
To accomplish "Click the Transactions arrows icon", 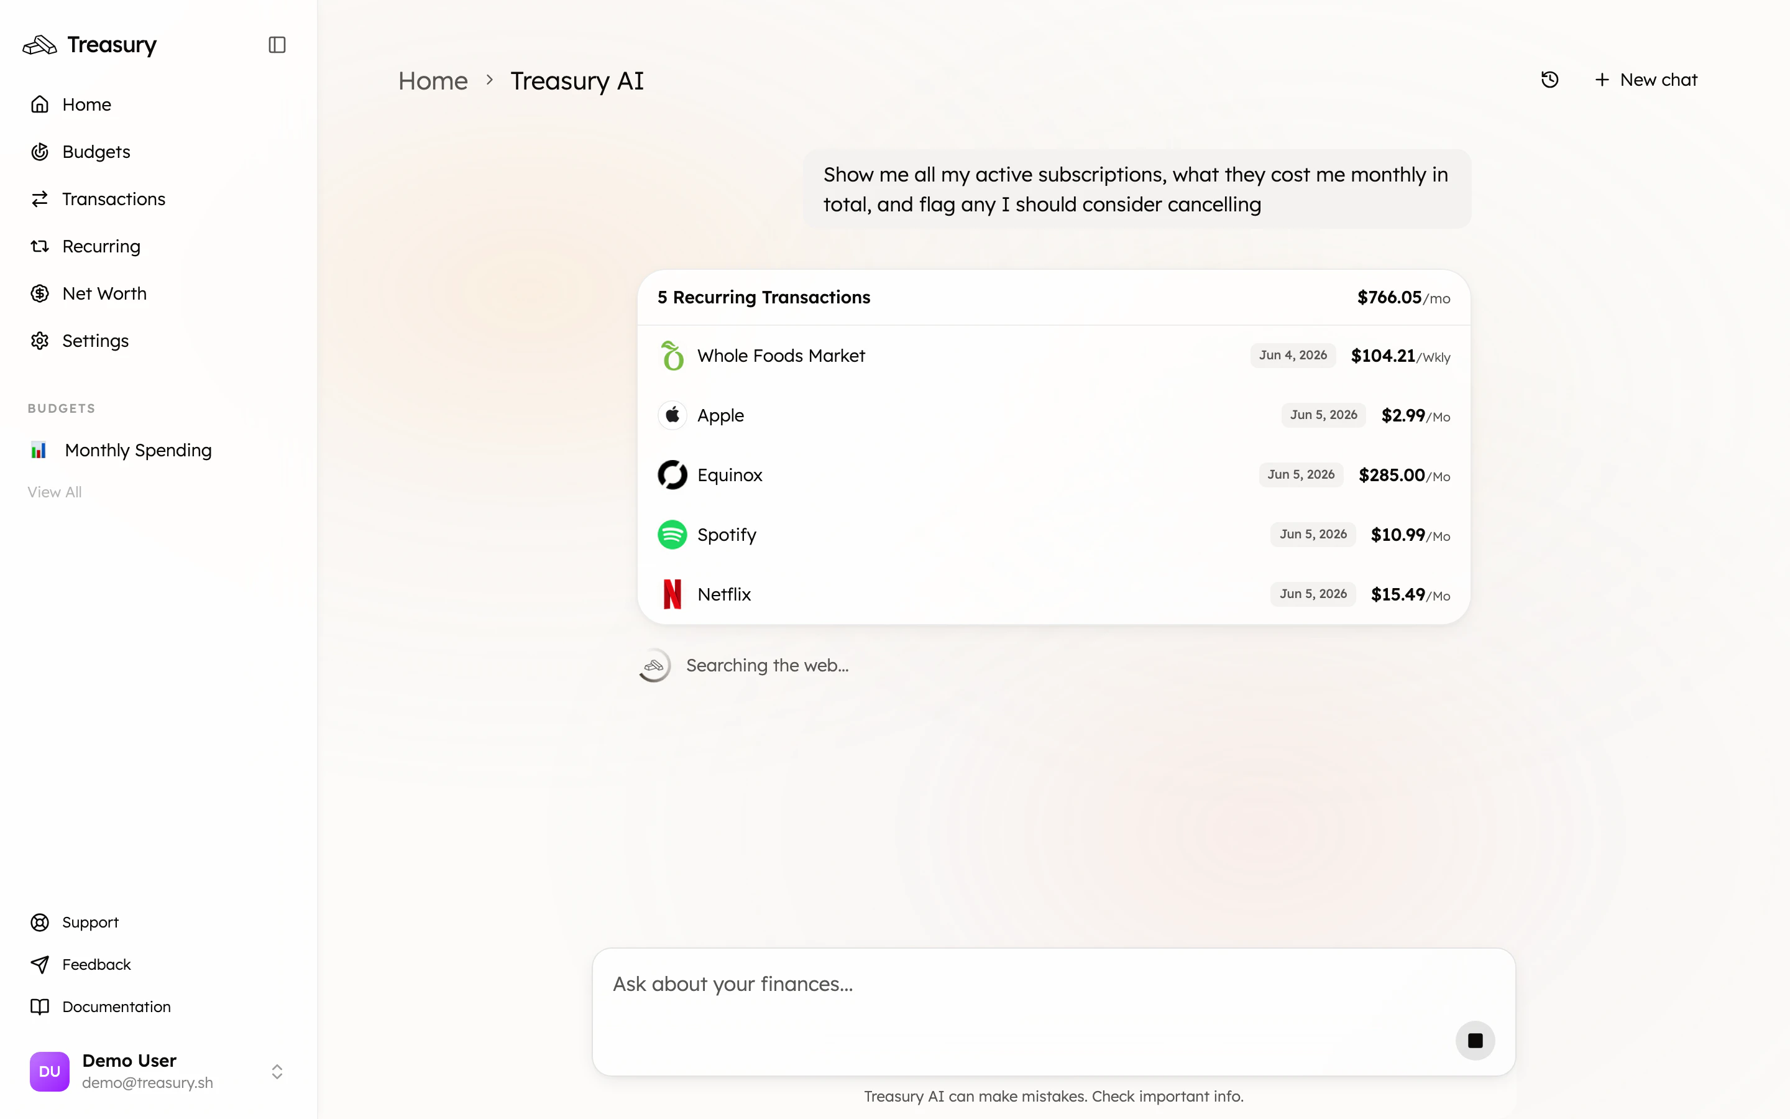I will [x=40, y=199].
